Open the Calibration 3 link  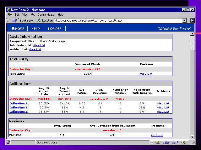pyautogui.click(x=19, y=112)
